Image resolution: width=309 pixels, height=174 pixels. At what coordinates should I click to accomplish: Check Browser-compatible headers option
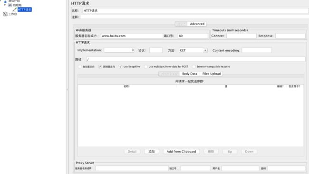coord(193,67)
